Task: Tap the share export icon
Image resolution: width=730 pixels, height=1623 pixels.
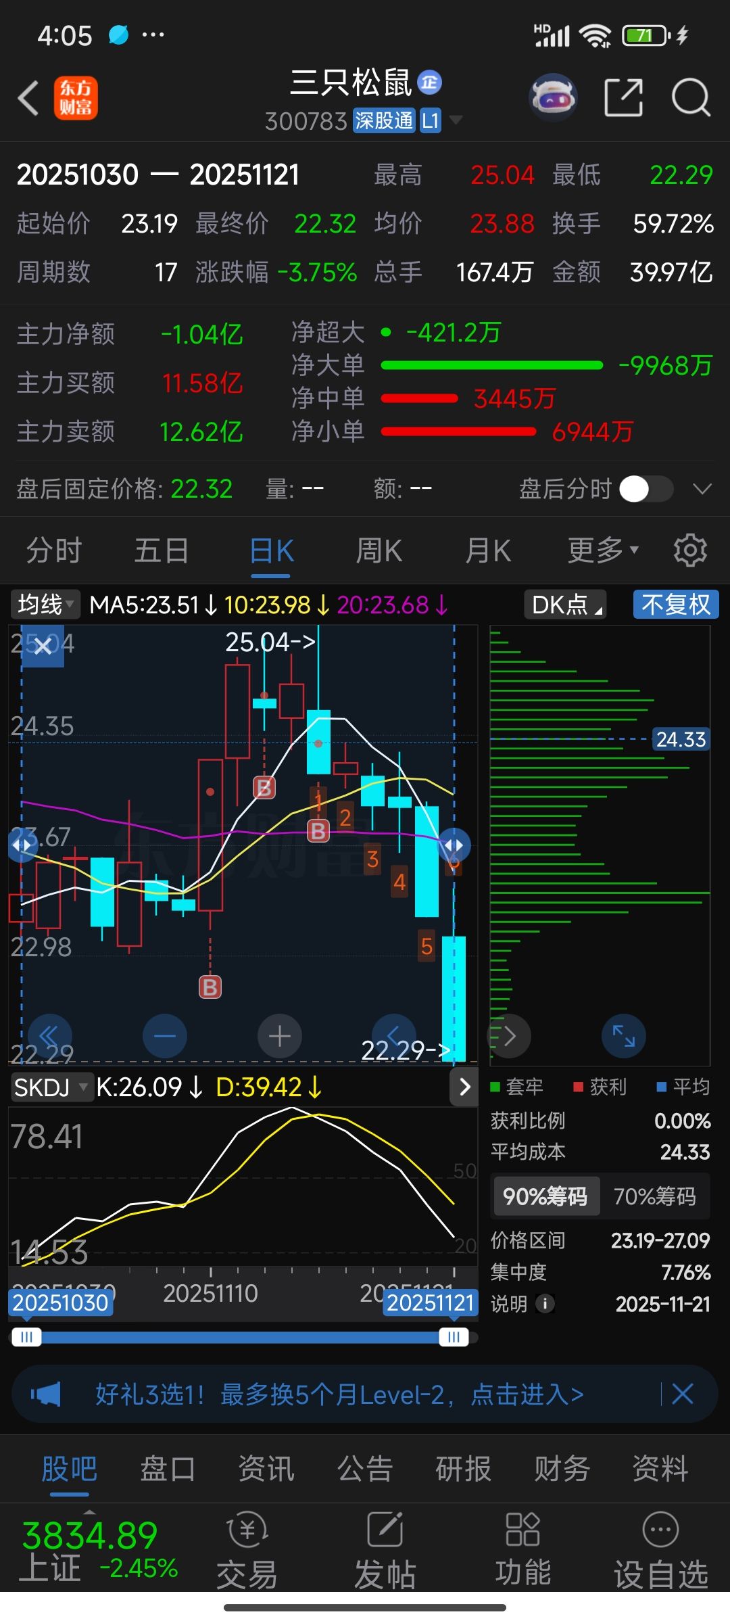Action: click(623, 97)
